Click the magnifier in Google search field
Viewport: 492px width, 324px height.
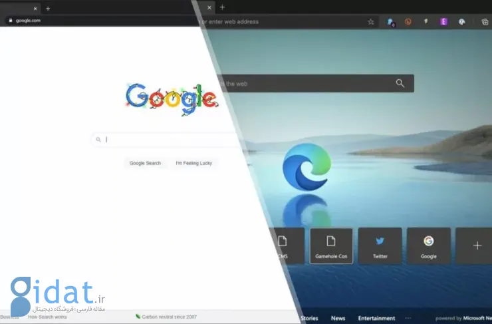click(x=98, y=140)
